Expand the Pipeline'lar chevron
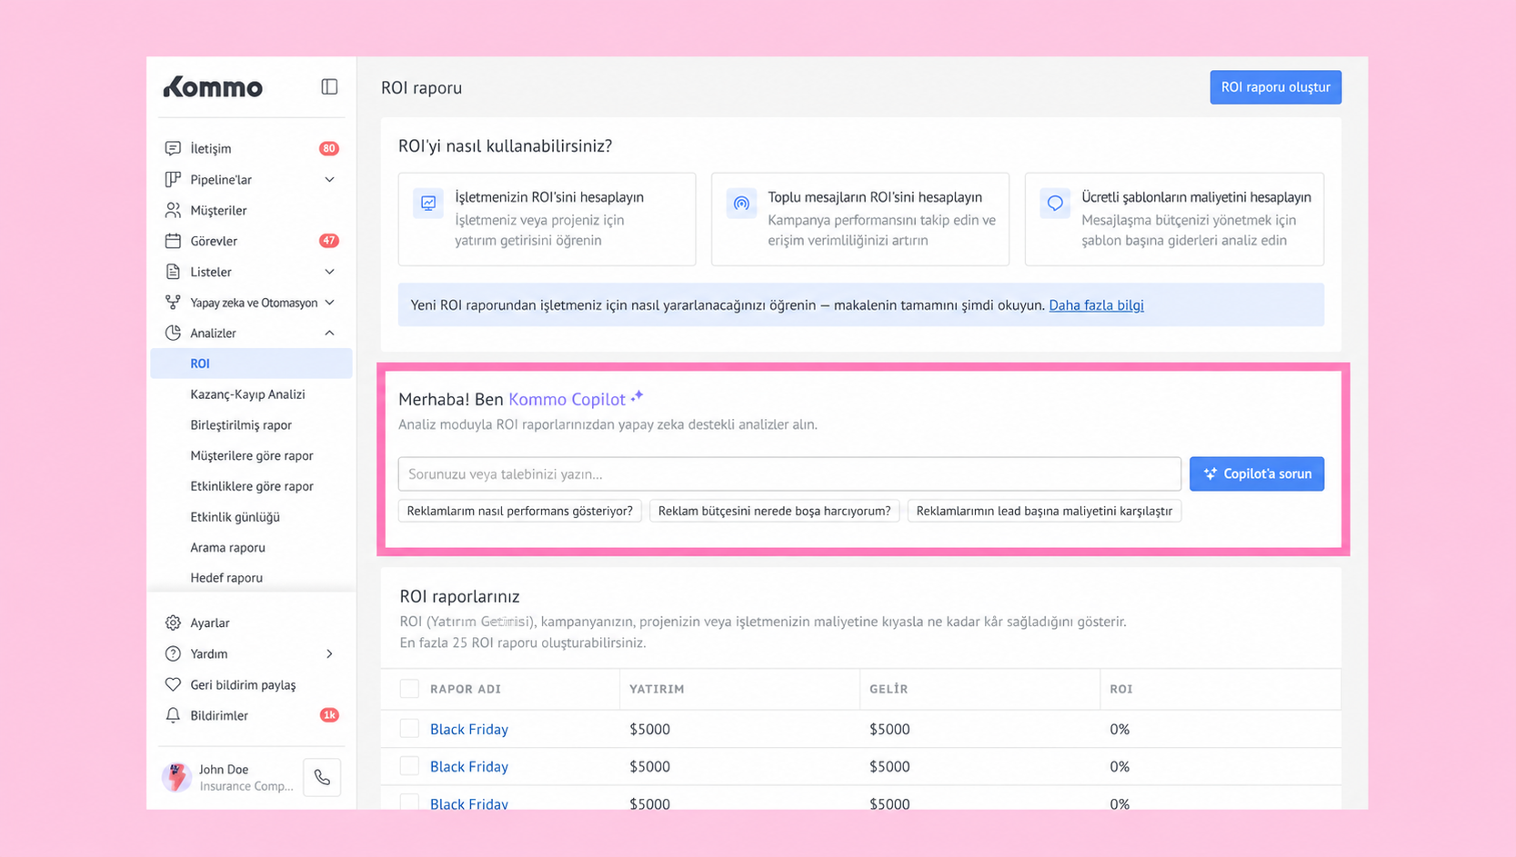 point(329,179)
